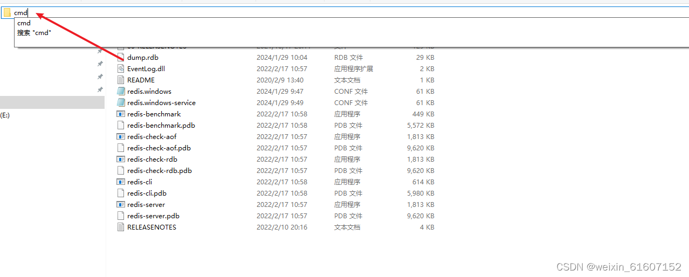689x277 pixels.
Task: Select the file named redis-check-rdb
Action: [153, 159]
